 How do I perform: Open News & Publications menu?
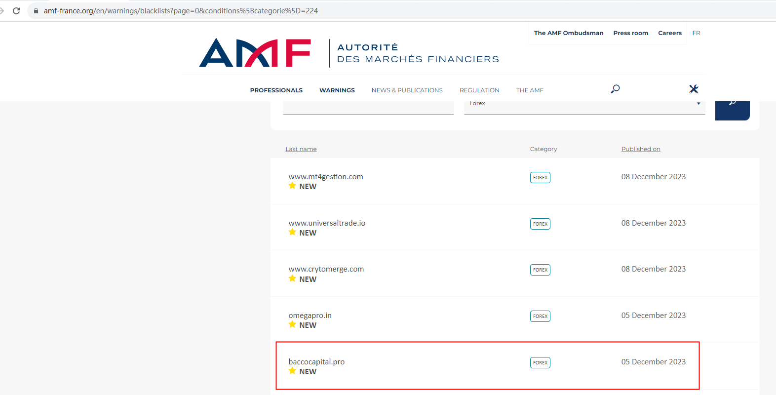[x=407, y=90]
